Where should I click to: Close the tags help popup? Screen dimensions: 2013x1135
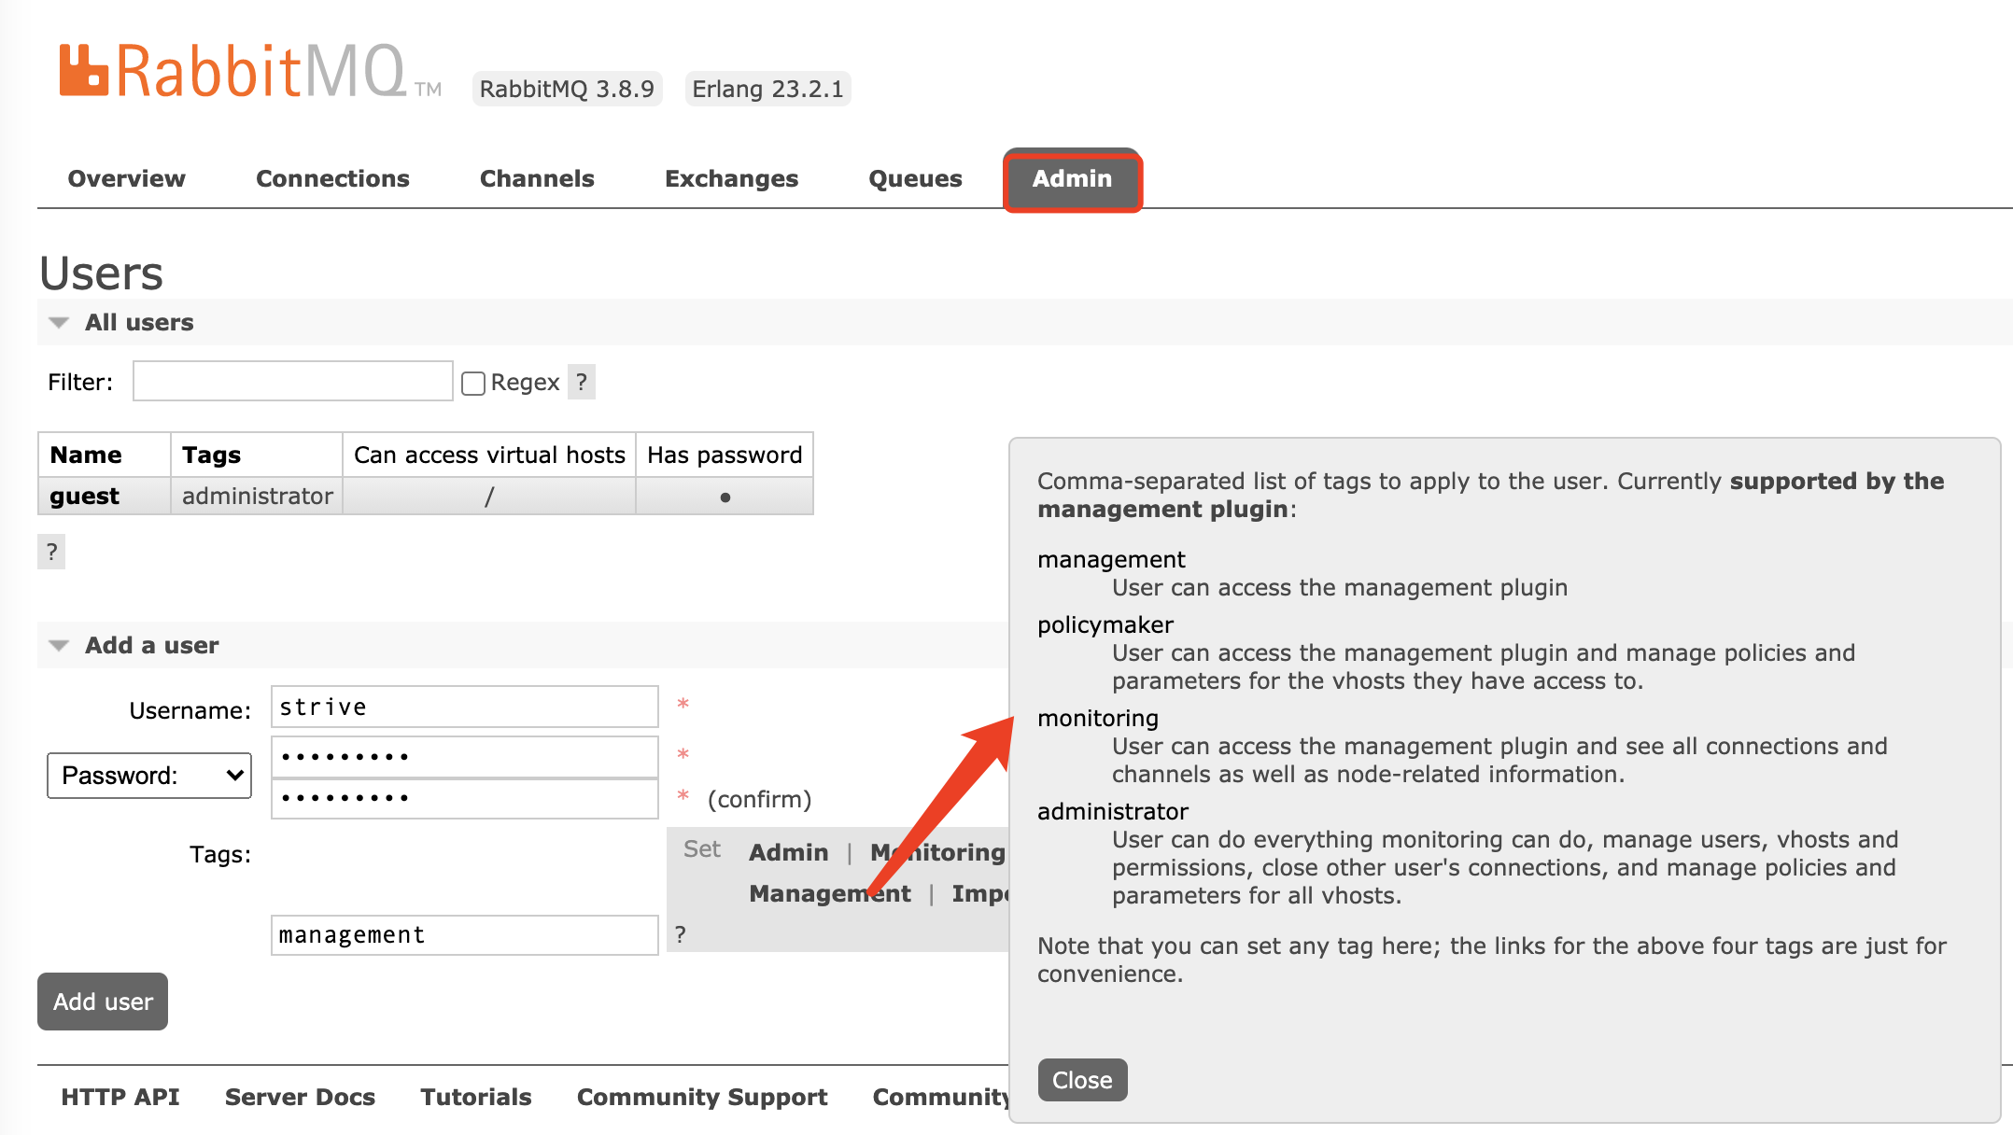[x=1082, y=1080]
